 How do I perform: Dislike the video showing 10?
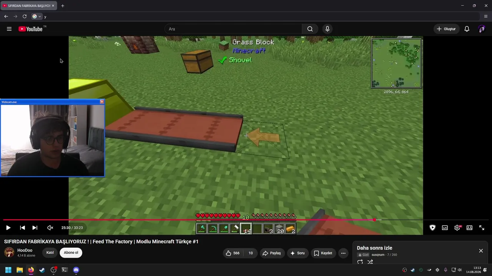(251, 253)
